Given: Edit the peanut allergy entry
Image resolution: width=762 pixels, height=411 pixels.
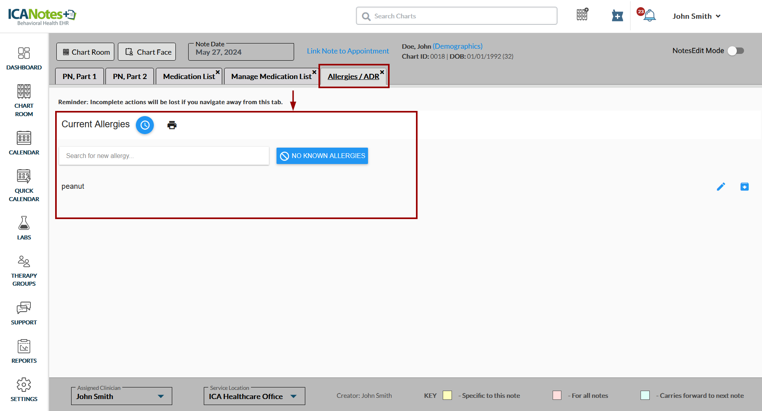Looking at the screenshot, I should tap(721, 187).
